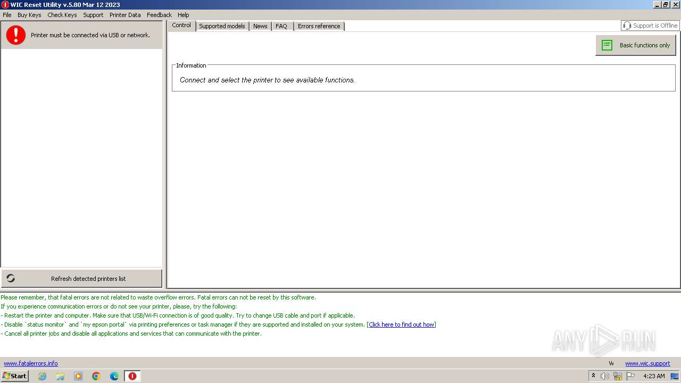This screenshot has height=383, width=681.
Task: Click the Basic functions only button
Action: 636,45
